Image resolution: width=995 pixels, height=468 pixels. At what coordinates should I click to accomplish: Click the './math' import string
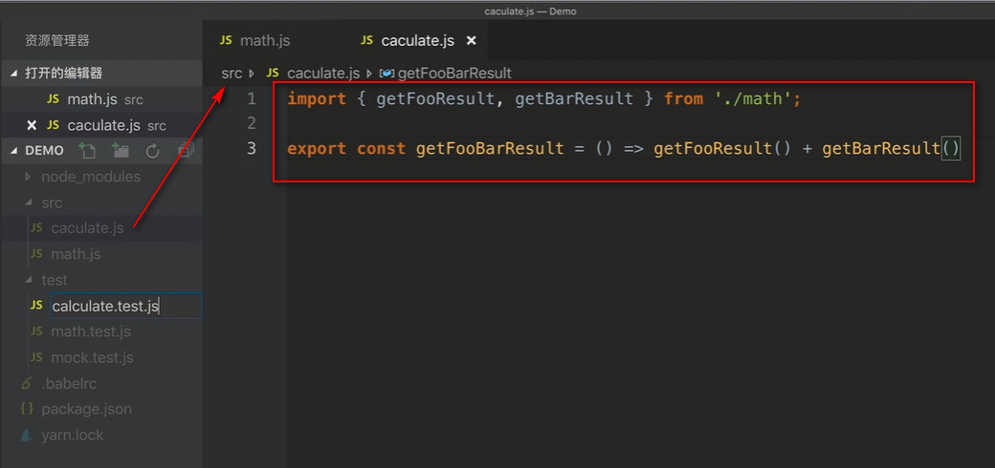(x=753, y=98)
